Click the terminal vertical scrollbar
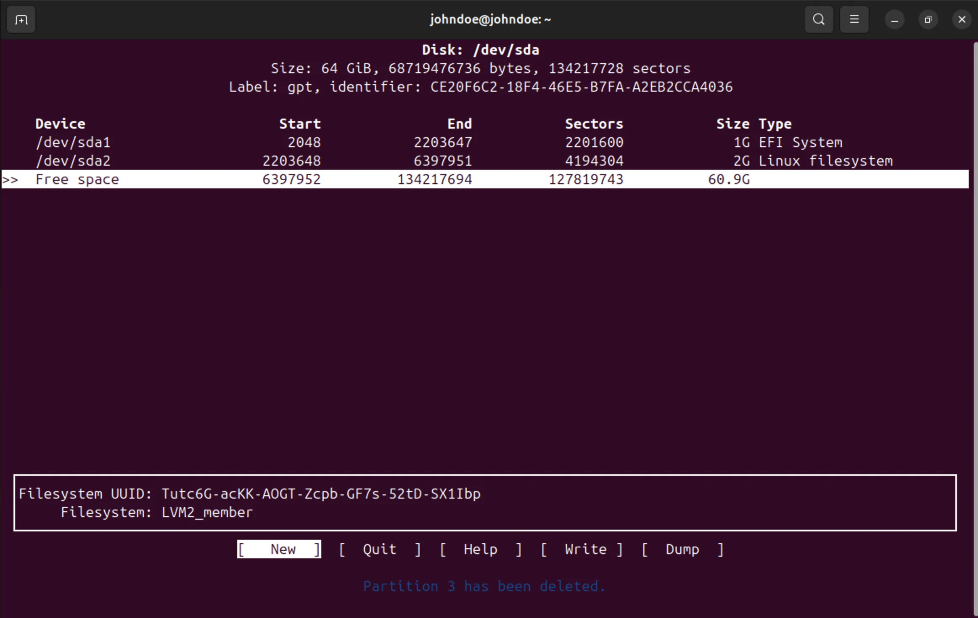The height and width of the screenshot is (618, 978). click(x=975, y=328)
